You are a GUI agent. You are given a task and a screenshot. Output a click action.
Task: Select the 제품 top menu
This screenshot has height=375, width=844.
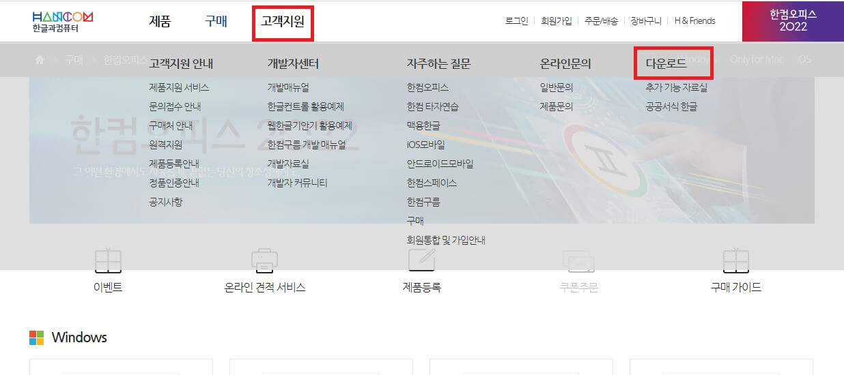(160, 22)
